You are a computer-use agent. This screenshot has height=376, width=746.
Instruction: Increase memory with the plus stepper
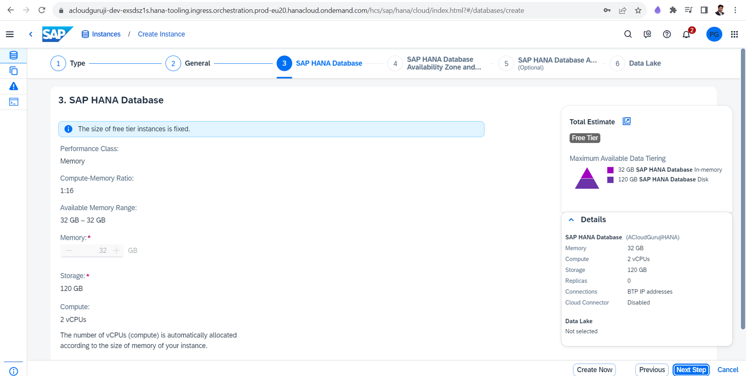pos(116,251)
